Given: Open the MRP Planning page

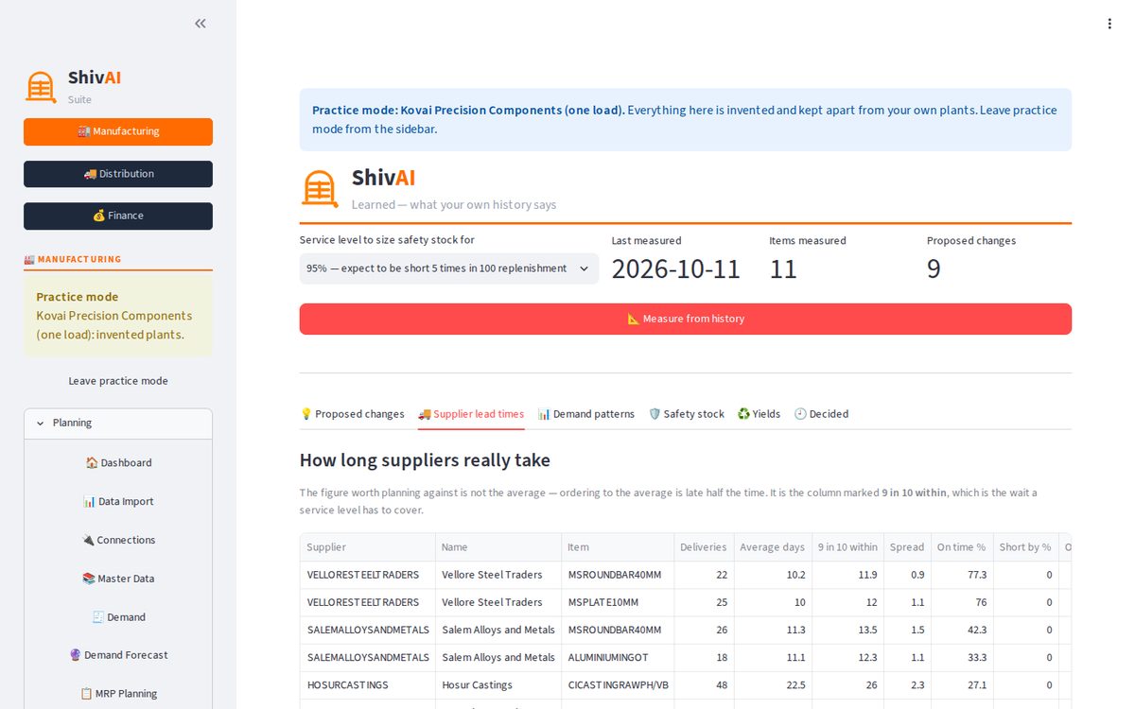Looking at the screenshot, I should (x=118, y=694).
